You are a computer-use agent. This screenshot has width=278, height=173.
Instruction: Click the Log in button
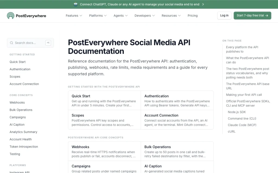tap(224, 15)
